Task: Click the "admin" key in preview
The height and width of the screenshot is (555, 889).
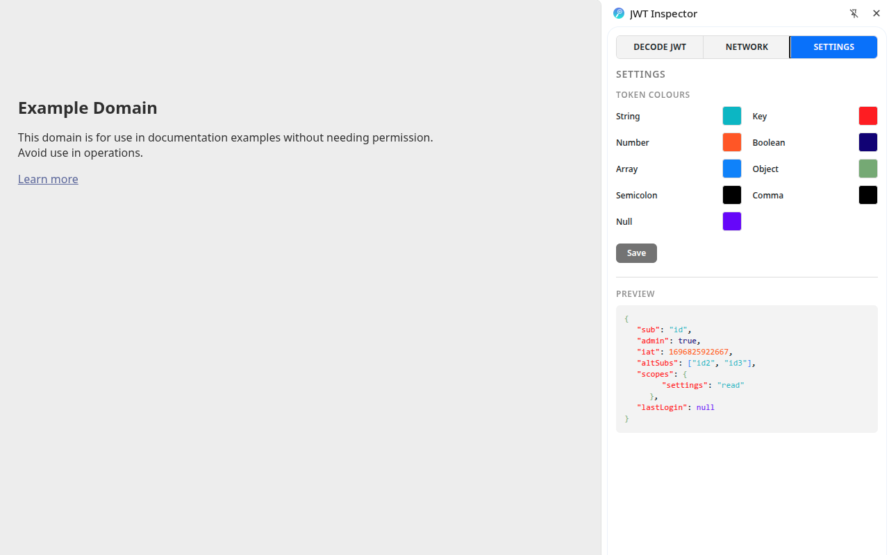Action: pyautogui.click(x=653, y=341)
